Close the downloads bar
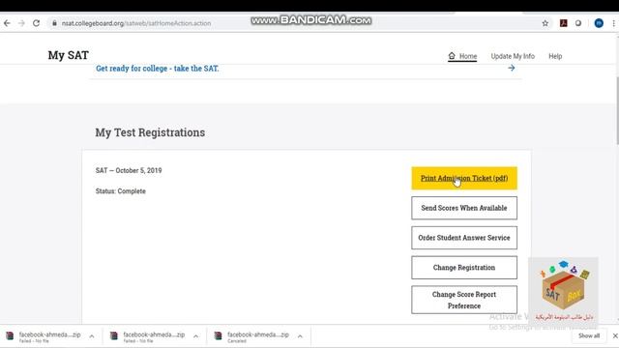Viewport: 619px width, 348px height. [615, 335]
